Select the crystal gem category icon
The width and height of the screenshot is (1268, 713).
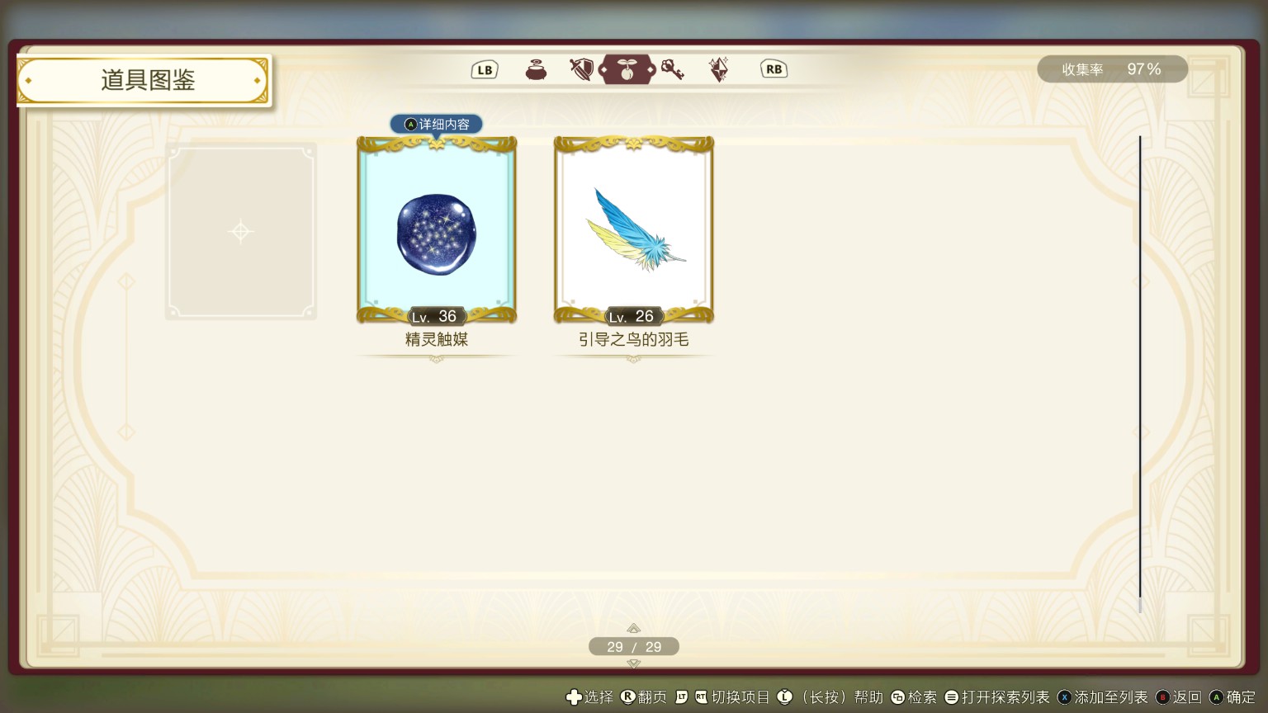point(718,70)
